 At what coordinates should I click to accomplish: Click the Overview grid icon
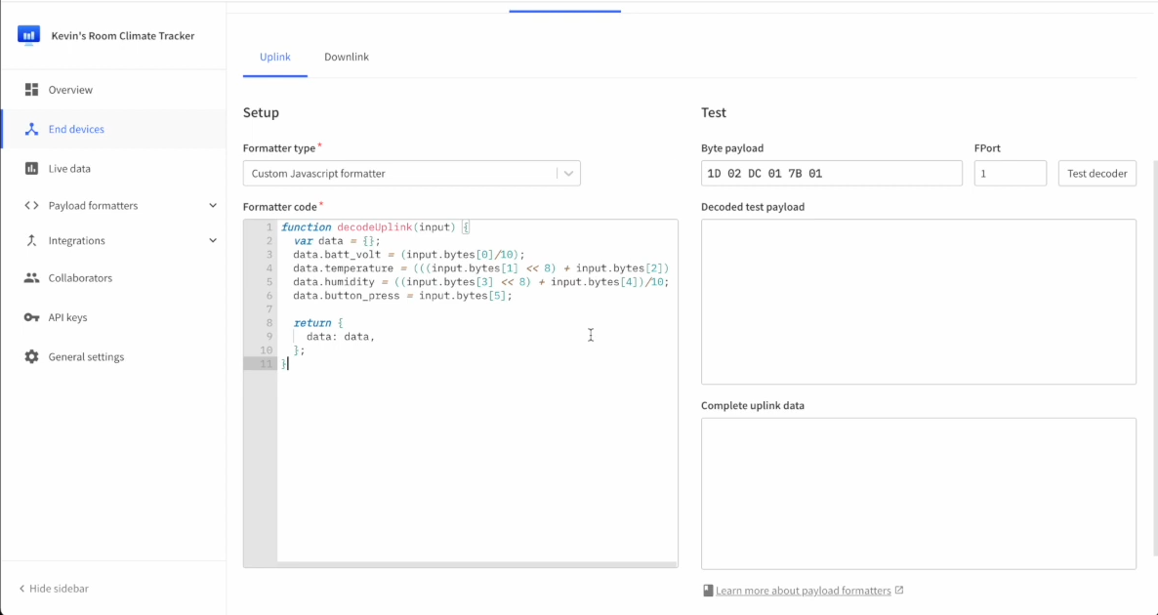pyautogui.click(x=31, y=90)
